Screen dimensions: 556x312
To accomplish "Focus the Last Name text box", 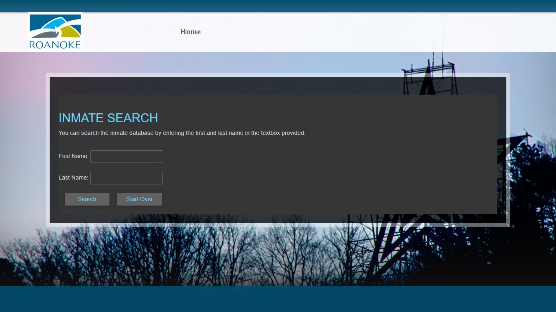I will [x=126, y=178].
